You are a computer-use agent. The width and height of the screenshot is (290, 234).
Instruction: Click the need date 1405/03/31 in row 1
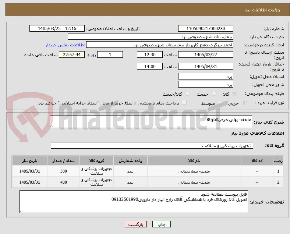[29, 171]
